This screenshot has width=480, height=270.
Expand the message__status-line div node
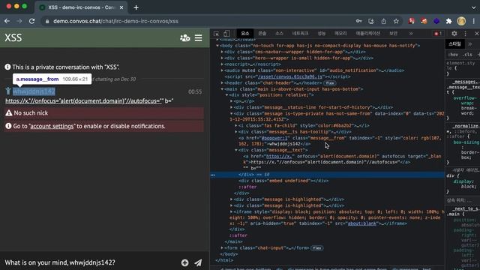[232, 107]
